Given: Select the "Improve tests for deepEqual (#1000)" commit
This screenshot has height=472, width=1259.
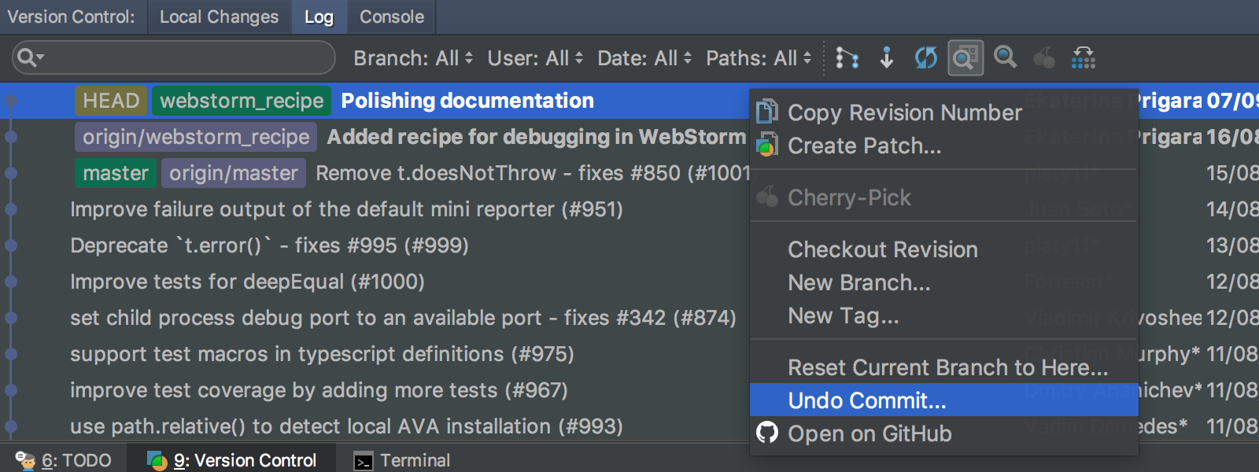Looking at the screenshot, I should coord(247,282).
